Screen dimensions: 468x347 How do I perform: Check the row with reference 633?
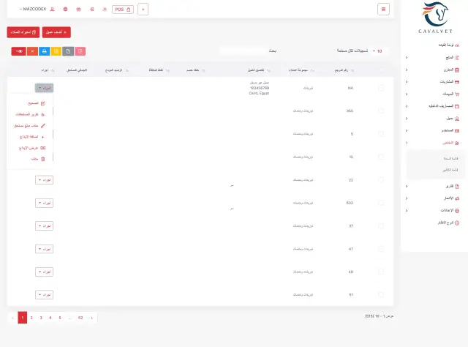click(381, 203)
